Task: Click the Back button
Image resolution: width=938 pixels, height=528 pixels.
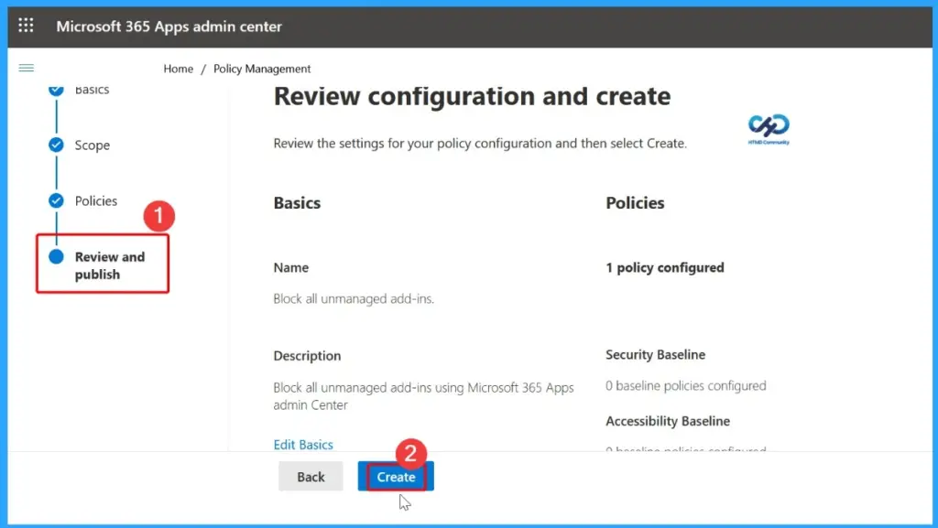Action: (311, 477)
